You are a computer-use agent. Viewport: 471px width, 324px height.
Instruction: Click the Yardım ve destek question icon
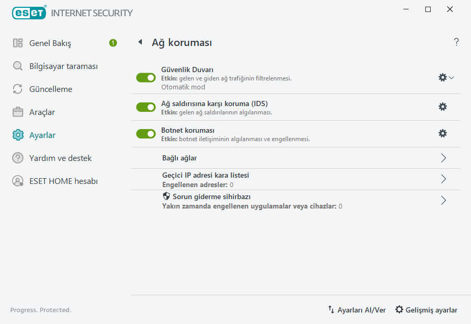coord(17,158)
